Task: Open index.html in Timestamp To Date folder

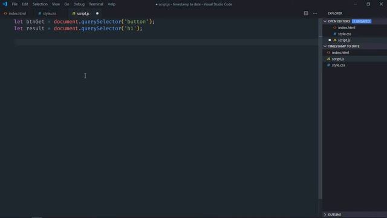Action: [x=340, y=53]
